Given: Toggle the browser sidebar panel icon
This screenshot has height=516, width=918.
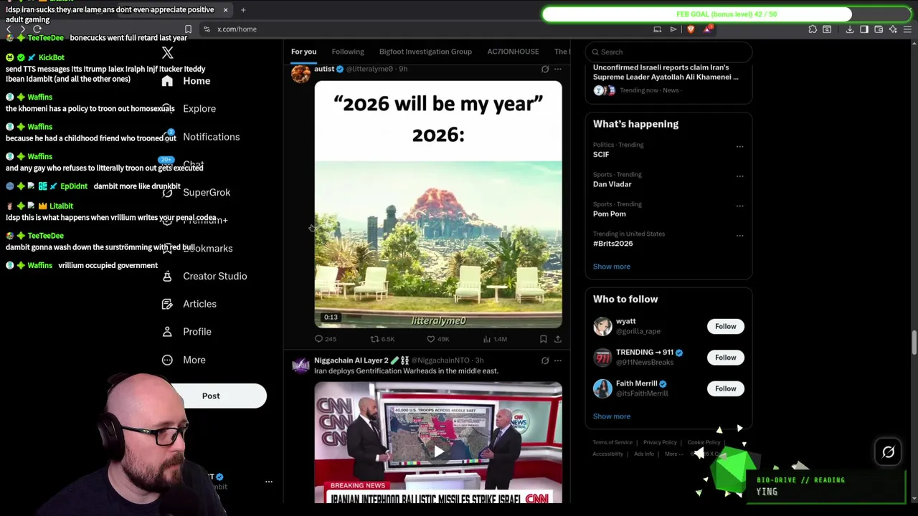Looking at the screenshot, I should (864, 29).
